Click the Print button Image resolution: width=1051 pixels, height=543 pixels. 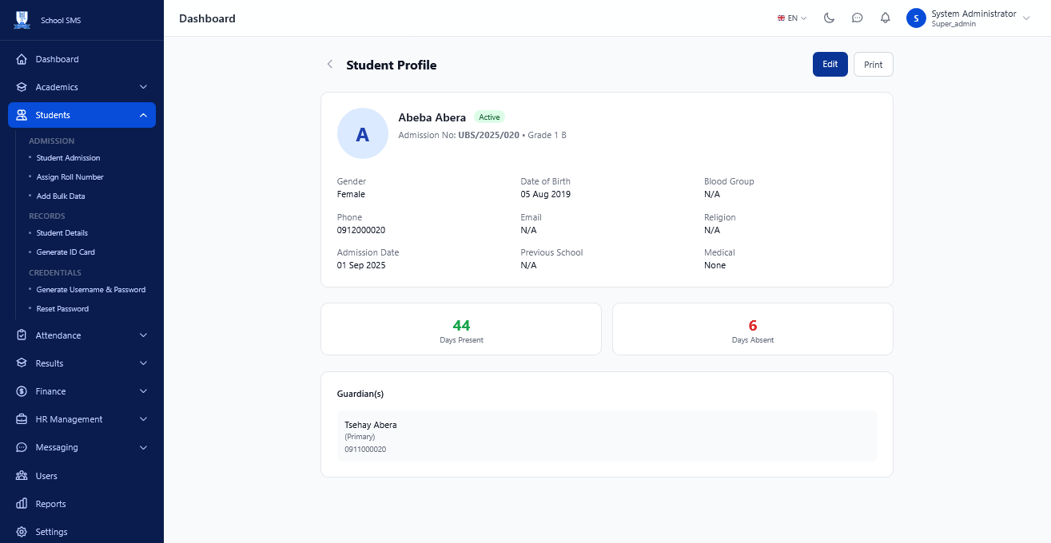pos(874,65)
